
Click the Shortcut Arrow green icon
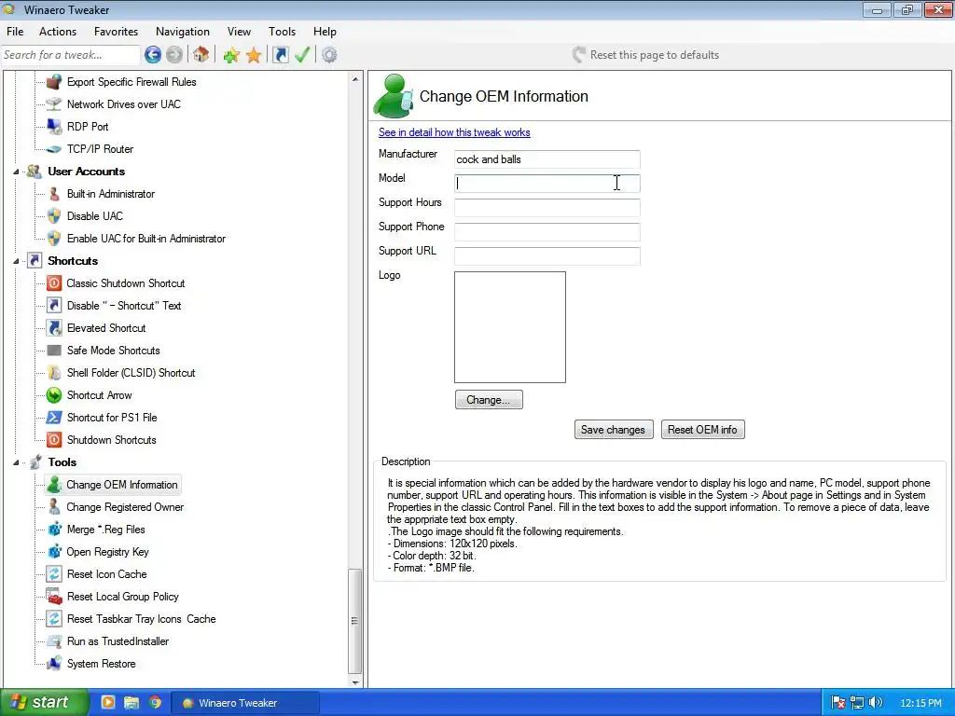click(x=54, y=395)
